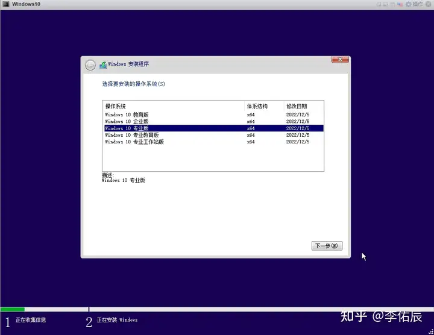Click the x64 cell of the 教育版 row
This screenshot has width=434, height=335.
[x=251, y=114]
